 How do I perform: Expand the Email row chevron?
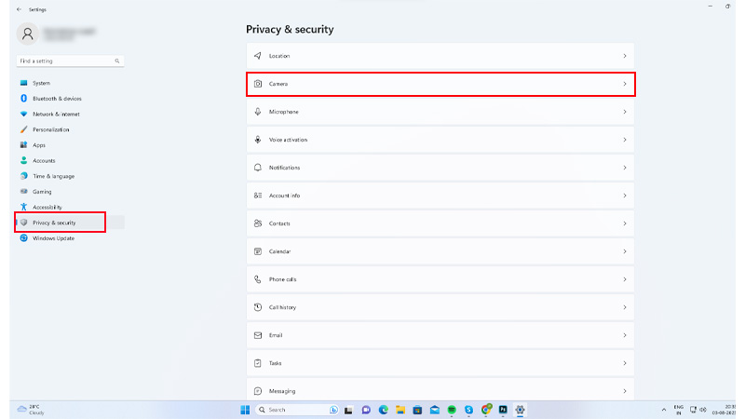[x=625, y=335]
